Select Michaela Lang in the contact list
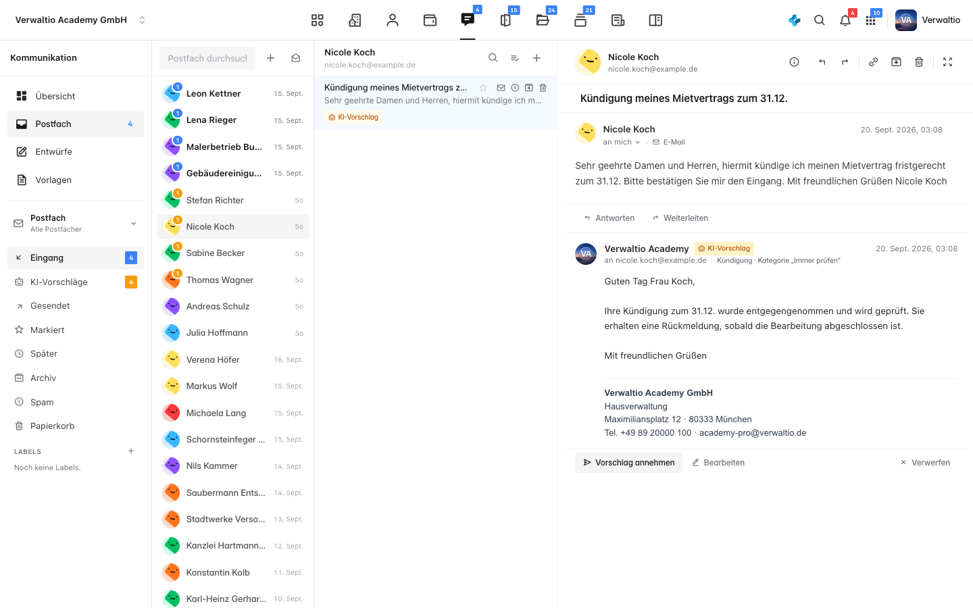 pyautogui.click(x=233, y=413)
